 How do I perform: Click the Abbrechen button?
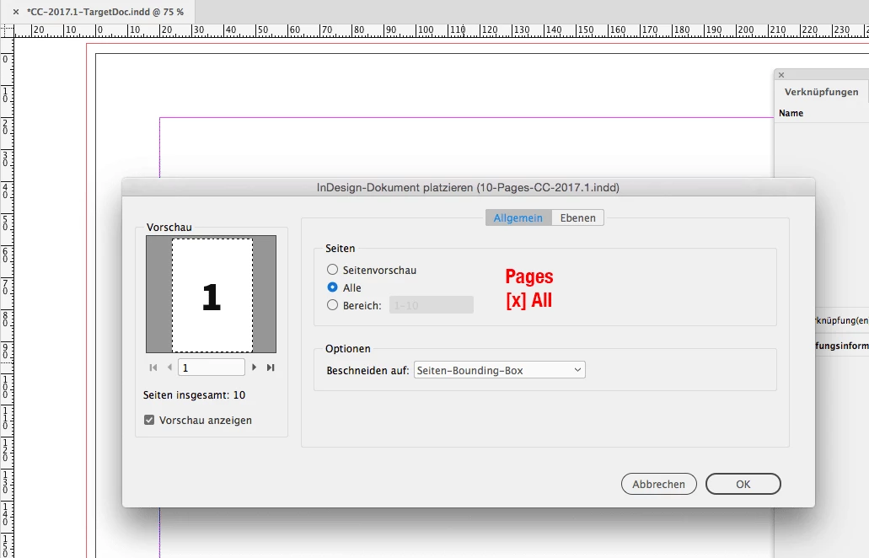tap(659, 484)
